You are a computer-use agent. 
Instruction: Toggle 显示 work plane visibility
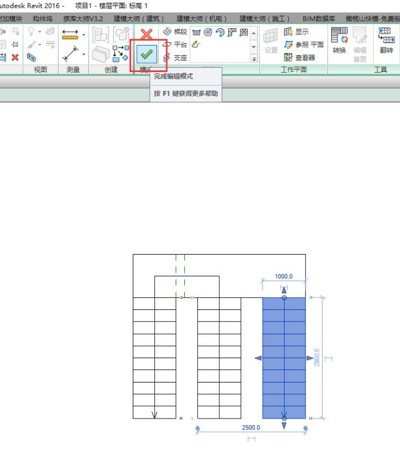tap(297, 32)
